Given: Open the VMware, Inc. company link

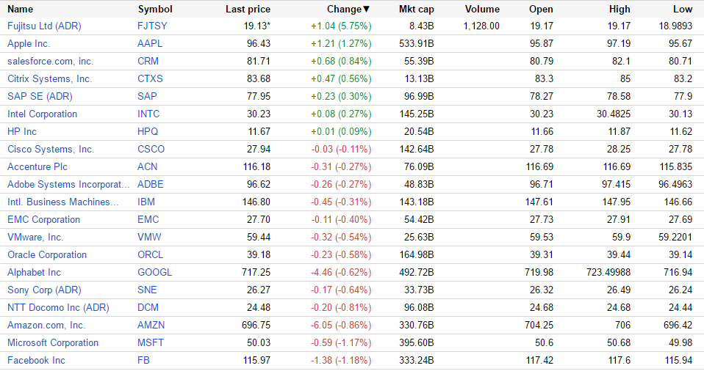Looking at the screenshot, I should (x=35, y=237).
